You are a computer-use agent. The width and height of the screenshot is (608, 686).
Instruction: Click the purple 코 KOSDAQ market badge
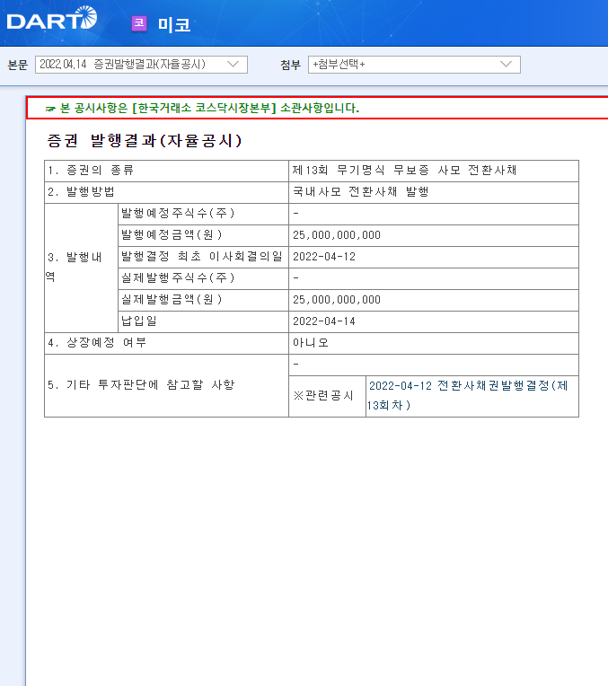coord(139,23)
